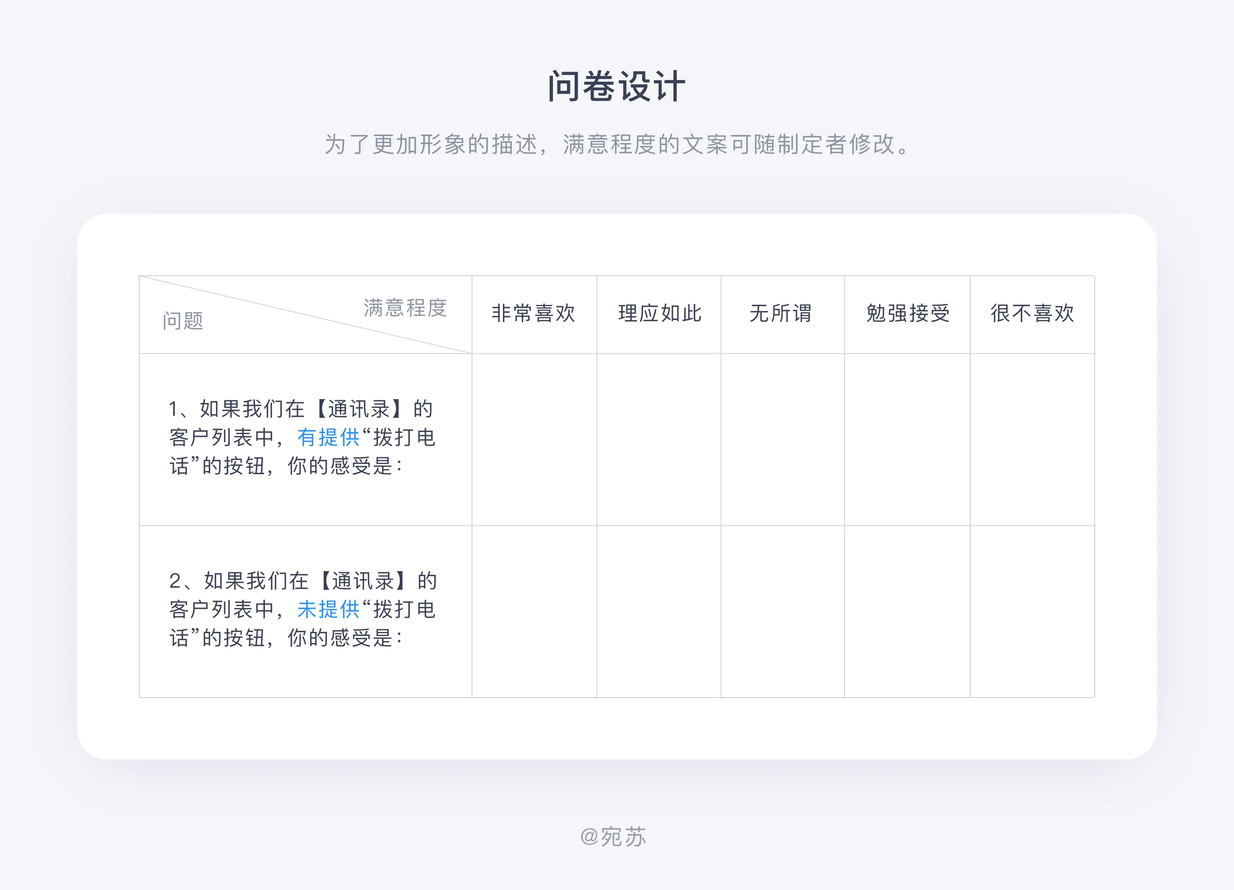Select 很不喜欢 cell for question 2
This screenshot has height=890, width=1234.
tap(1032, 612)
